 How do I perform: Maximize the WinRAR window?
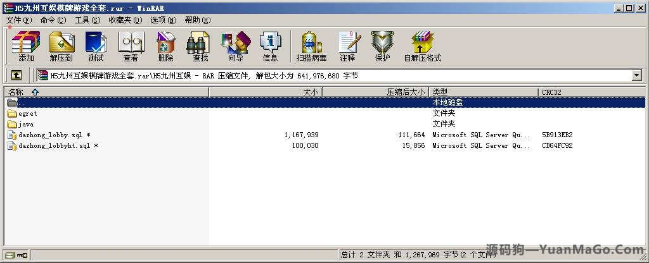(629, 8)
